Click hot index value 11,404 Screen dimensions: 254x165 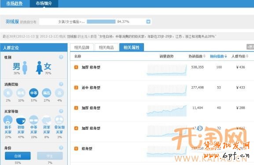198,108
